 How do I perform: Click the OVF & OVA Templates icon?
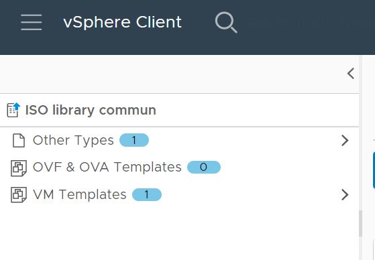pyautogui.click(x=19, y=168)
